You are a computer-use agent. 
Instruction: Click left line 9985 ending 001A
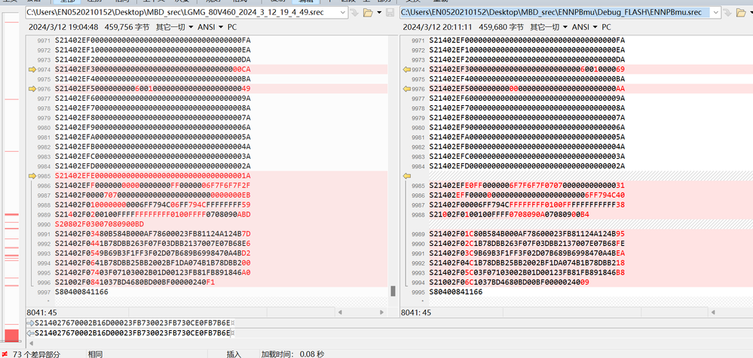click(x=153, y=176)
